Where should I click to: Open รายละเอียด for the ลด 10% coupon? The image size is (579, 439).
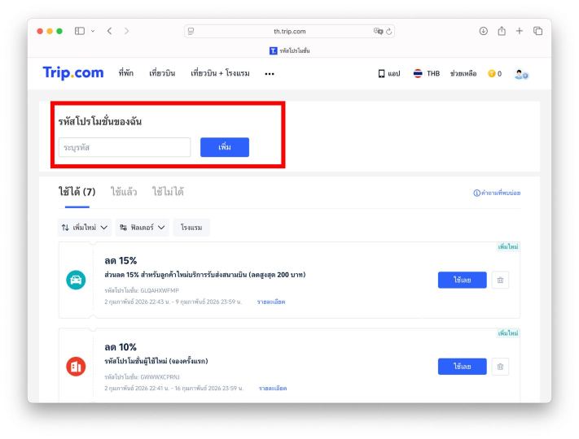pyautogui.click(x=273, y=388)
